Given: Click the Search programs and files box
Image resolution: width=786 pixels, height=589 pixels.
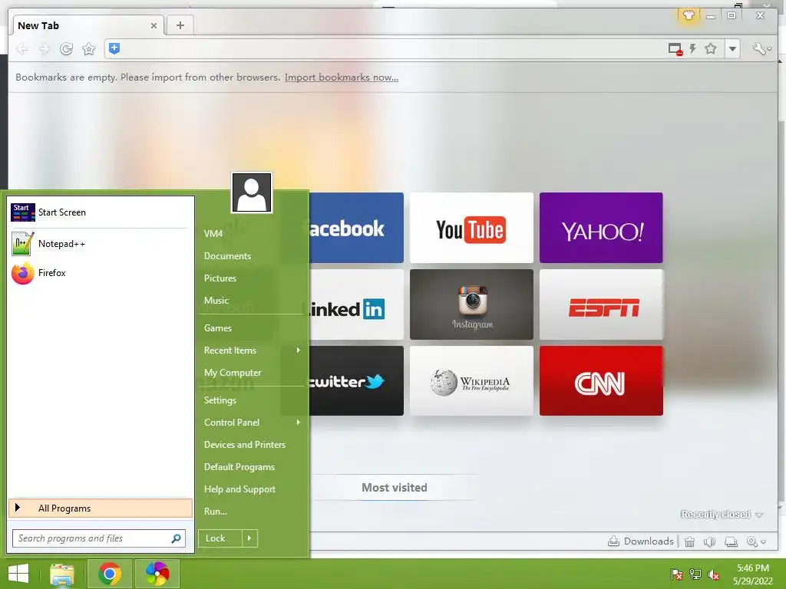Looking at the screenshot, I should [x=99, y=538].
